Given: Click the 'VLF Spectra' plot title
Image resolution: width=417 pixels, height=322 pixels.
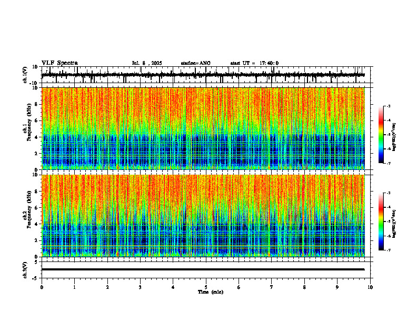Looking at the screenshot, I should coord(59,63).
